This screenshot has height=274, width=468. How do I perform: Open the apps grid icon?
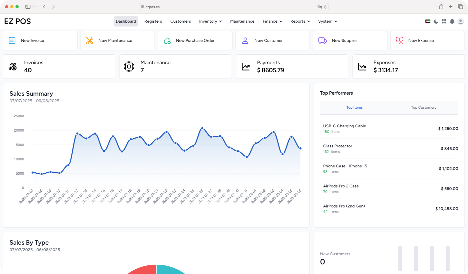click(x=444, y=21)
